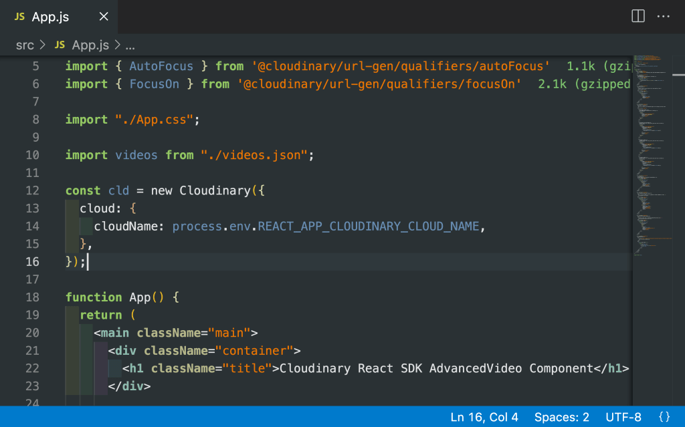The image size is (685, 427).
Task: Click REACT_APP_CLOUDINARY_CLOUD_NAME variable
Action: (x=369, y=226)
